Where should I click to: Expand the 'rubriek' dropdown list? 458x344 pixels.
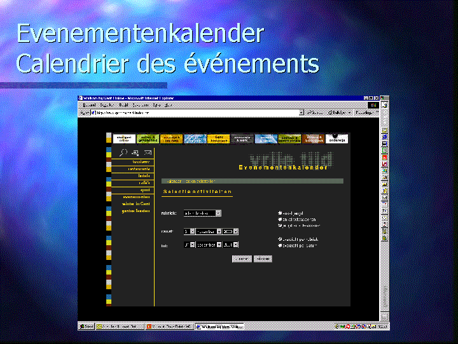(218, 213)
